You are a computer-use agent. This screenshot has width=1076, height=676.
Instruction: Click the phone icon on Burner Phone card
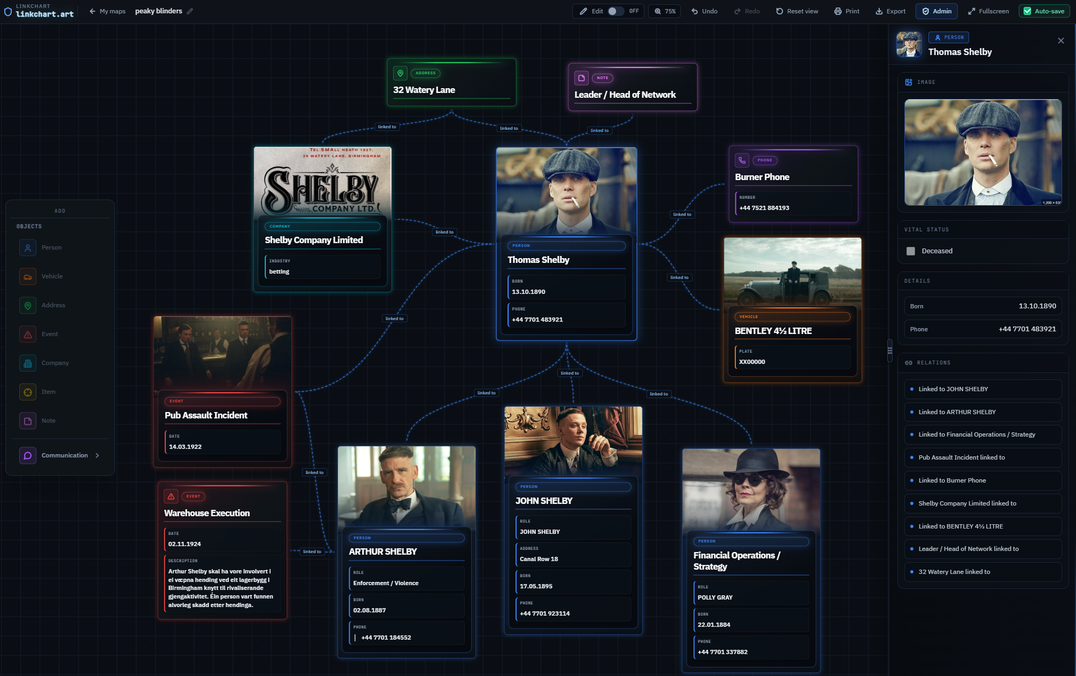[742, 160]
